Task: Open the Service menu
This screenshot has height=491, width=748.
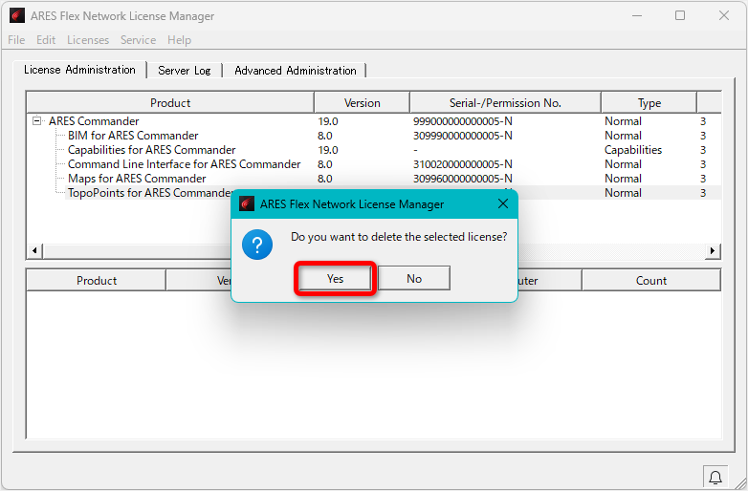Action: (x=138, y=40)
